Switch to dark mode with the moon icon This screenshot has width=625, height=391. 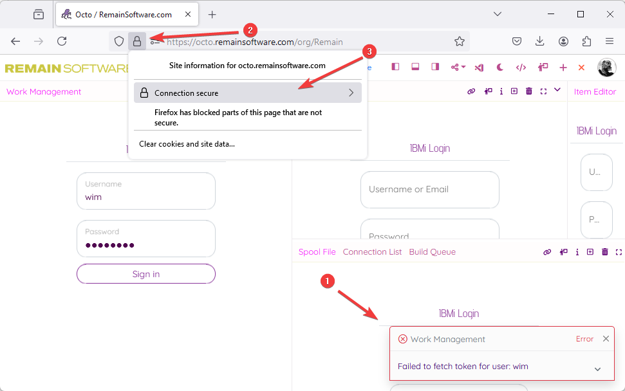500,68
